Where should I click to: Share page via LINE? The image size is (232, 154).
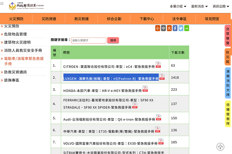[187, 28]
